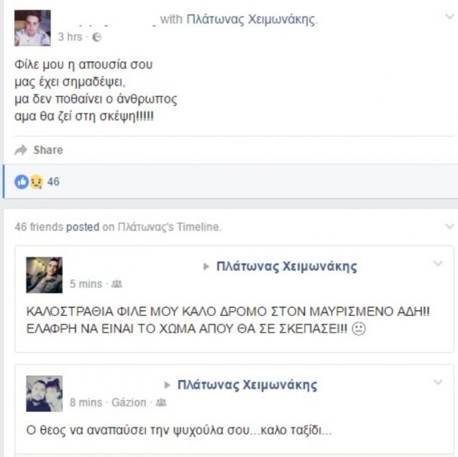Click the globe privacy icon beside 3 hrs
The width and height of the screenshot is (458, 457).
pyautogui.click(x=96, y=37)
